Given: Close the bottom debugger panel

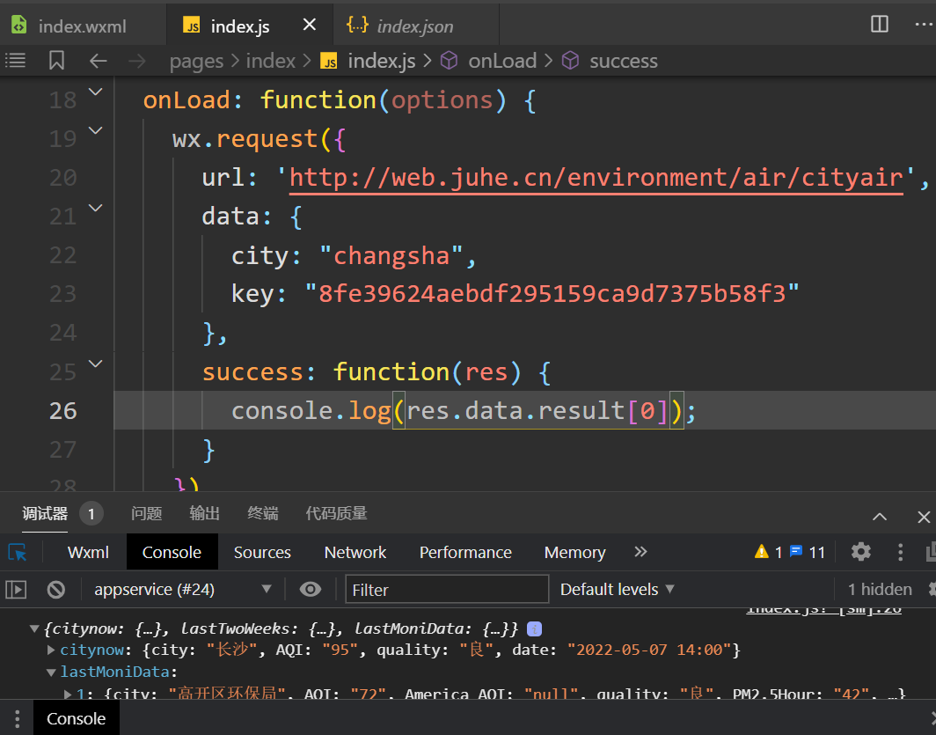Looking at the screenshot, I should pyautogui.click(x=924, y=517).
